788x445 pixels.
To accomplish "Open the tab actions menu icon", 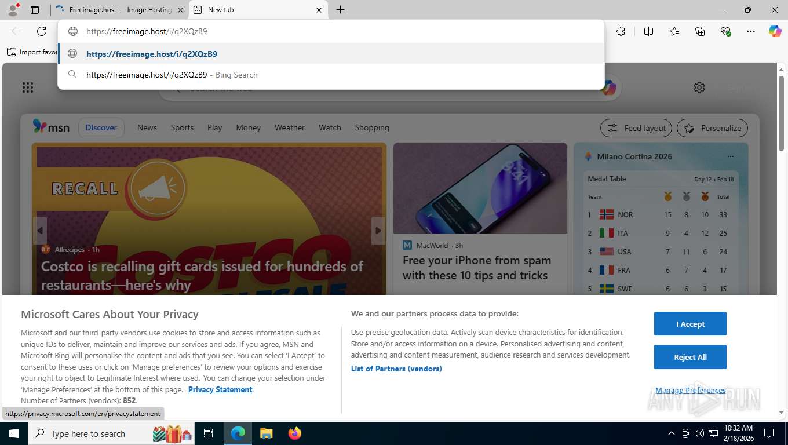I will point(35,10).
